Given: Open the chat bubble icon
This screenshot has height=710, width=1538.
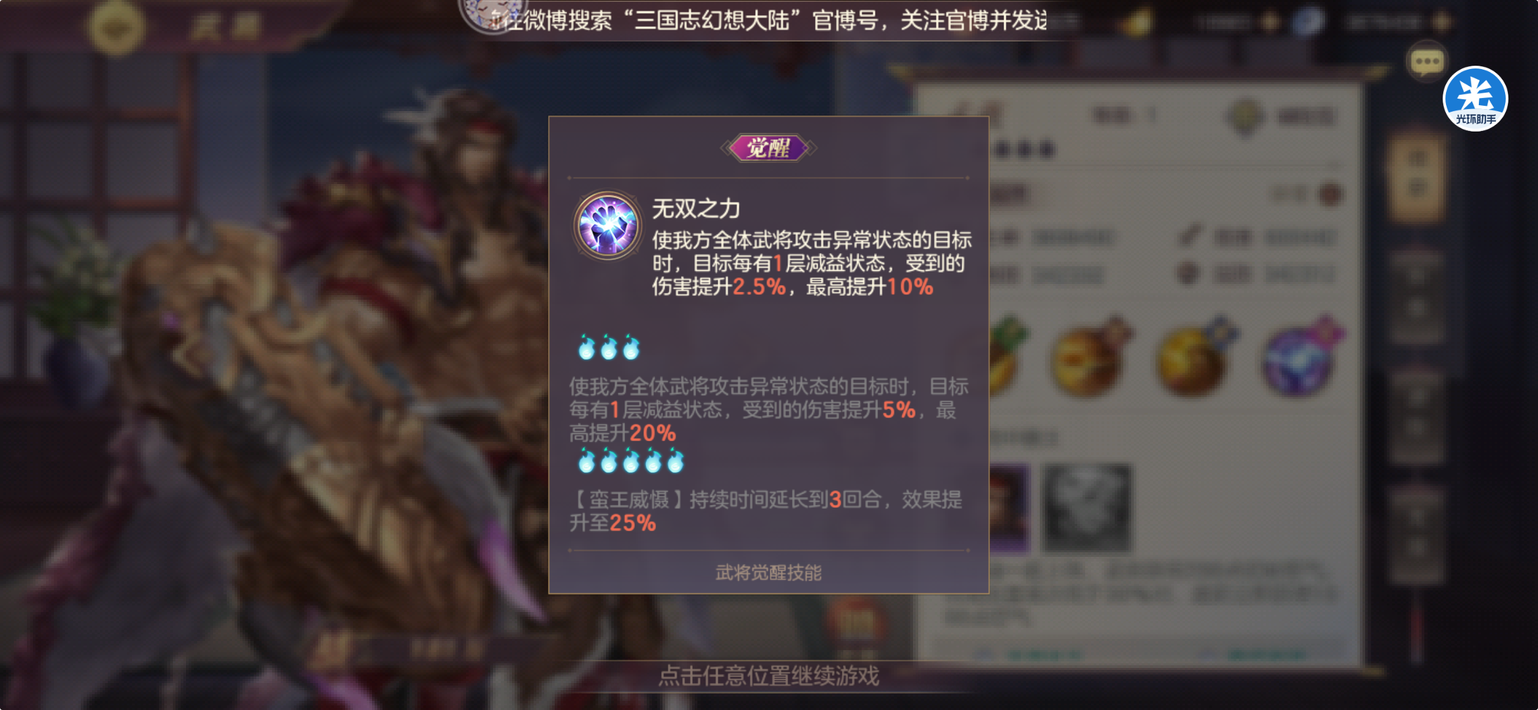Looking at the screenshot, I should coord(1427,62).
